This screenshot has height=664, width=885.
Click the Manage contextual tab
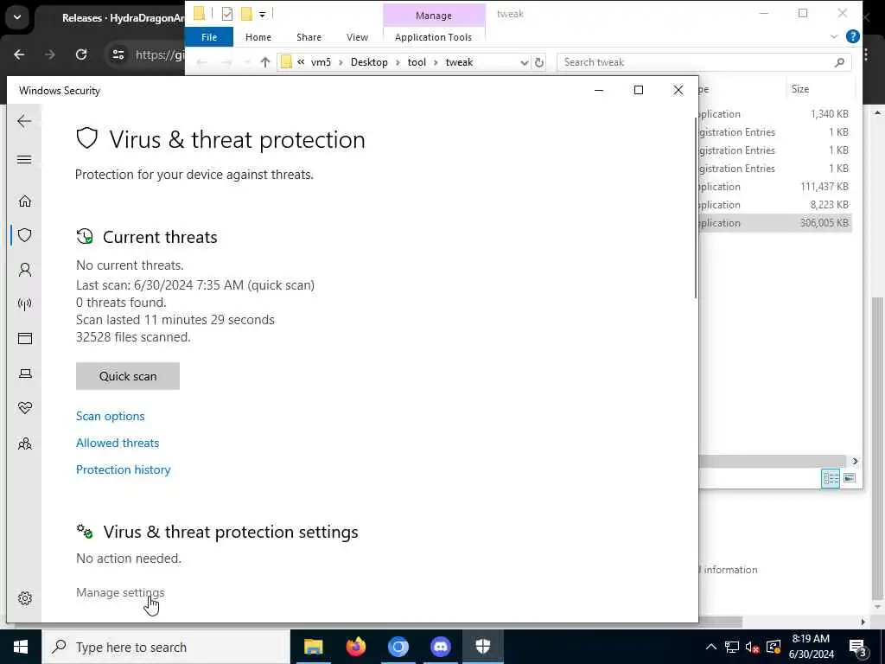[434, 16]
